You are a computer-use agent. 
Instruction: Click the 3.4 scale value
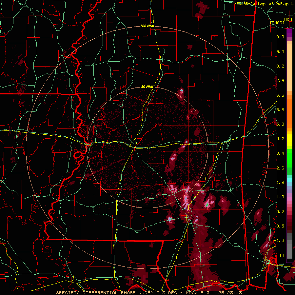coord(280,153)
